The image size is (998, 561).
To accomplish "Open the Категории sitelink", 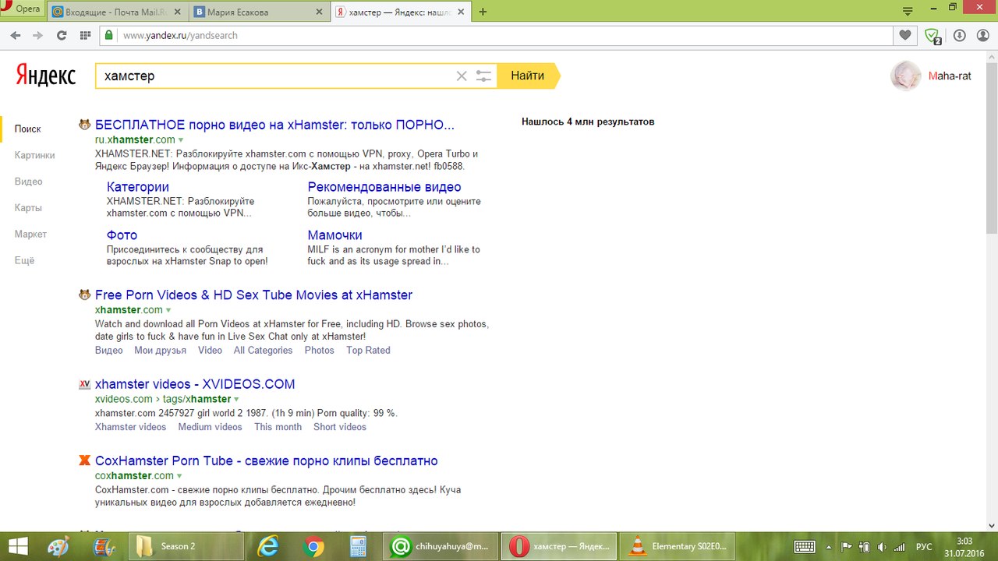I will click(x=138, y=187).
